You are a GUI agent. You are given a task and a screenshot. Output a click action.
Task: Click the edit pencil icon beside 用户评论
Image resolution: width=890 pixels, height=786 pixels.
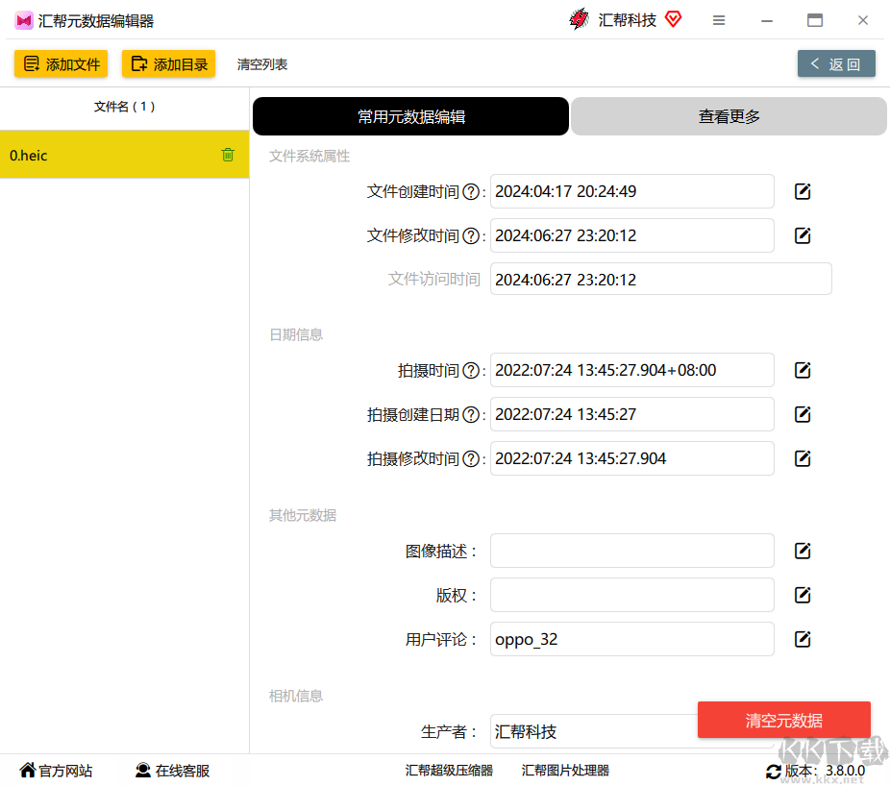point(802,639)
